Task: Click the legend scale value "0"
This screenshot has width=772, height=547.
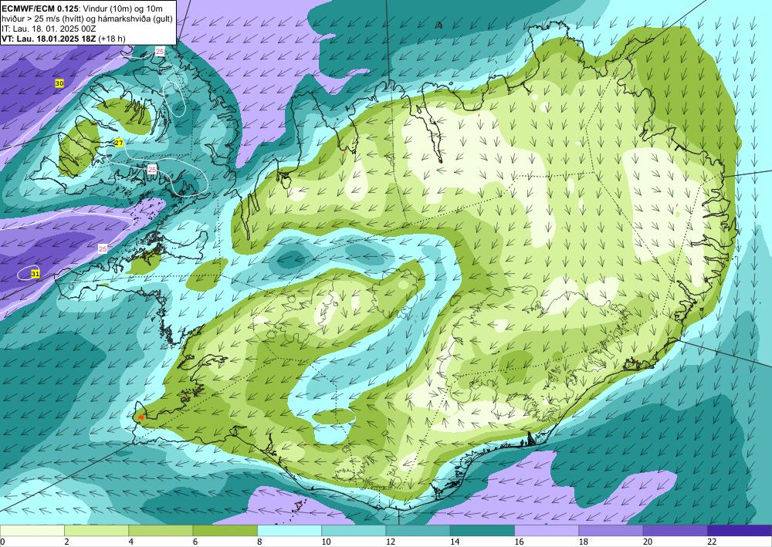Action: click(x=3, y=542)
